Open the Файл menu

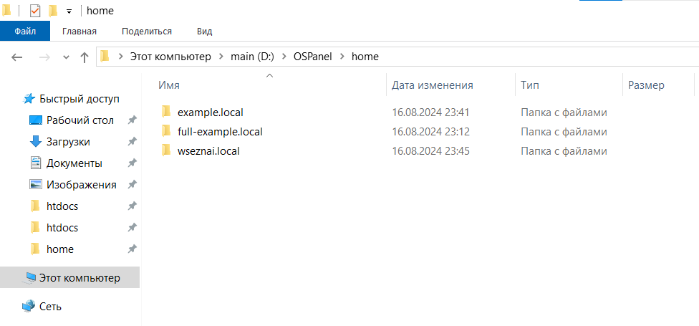[x=25, y=32]
